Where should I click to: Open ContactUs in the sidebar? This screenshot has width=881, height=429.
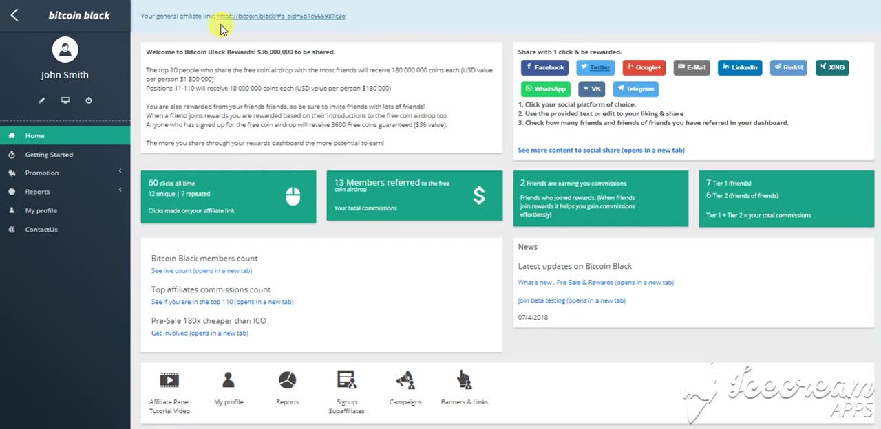point(65,230)
